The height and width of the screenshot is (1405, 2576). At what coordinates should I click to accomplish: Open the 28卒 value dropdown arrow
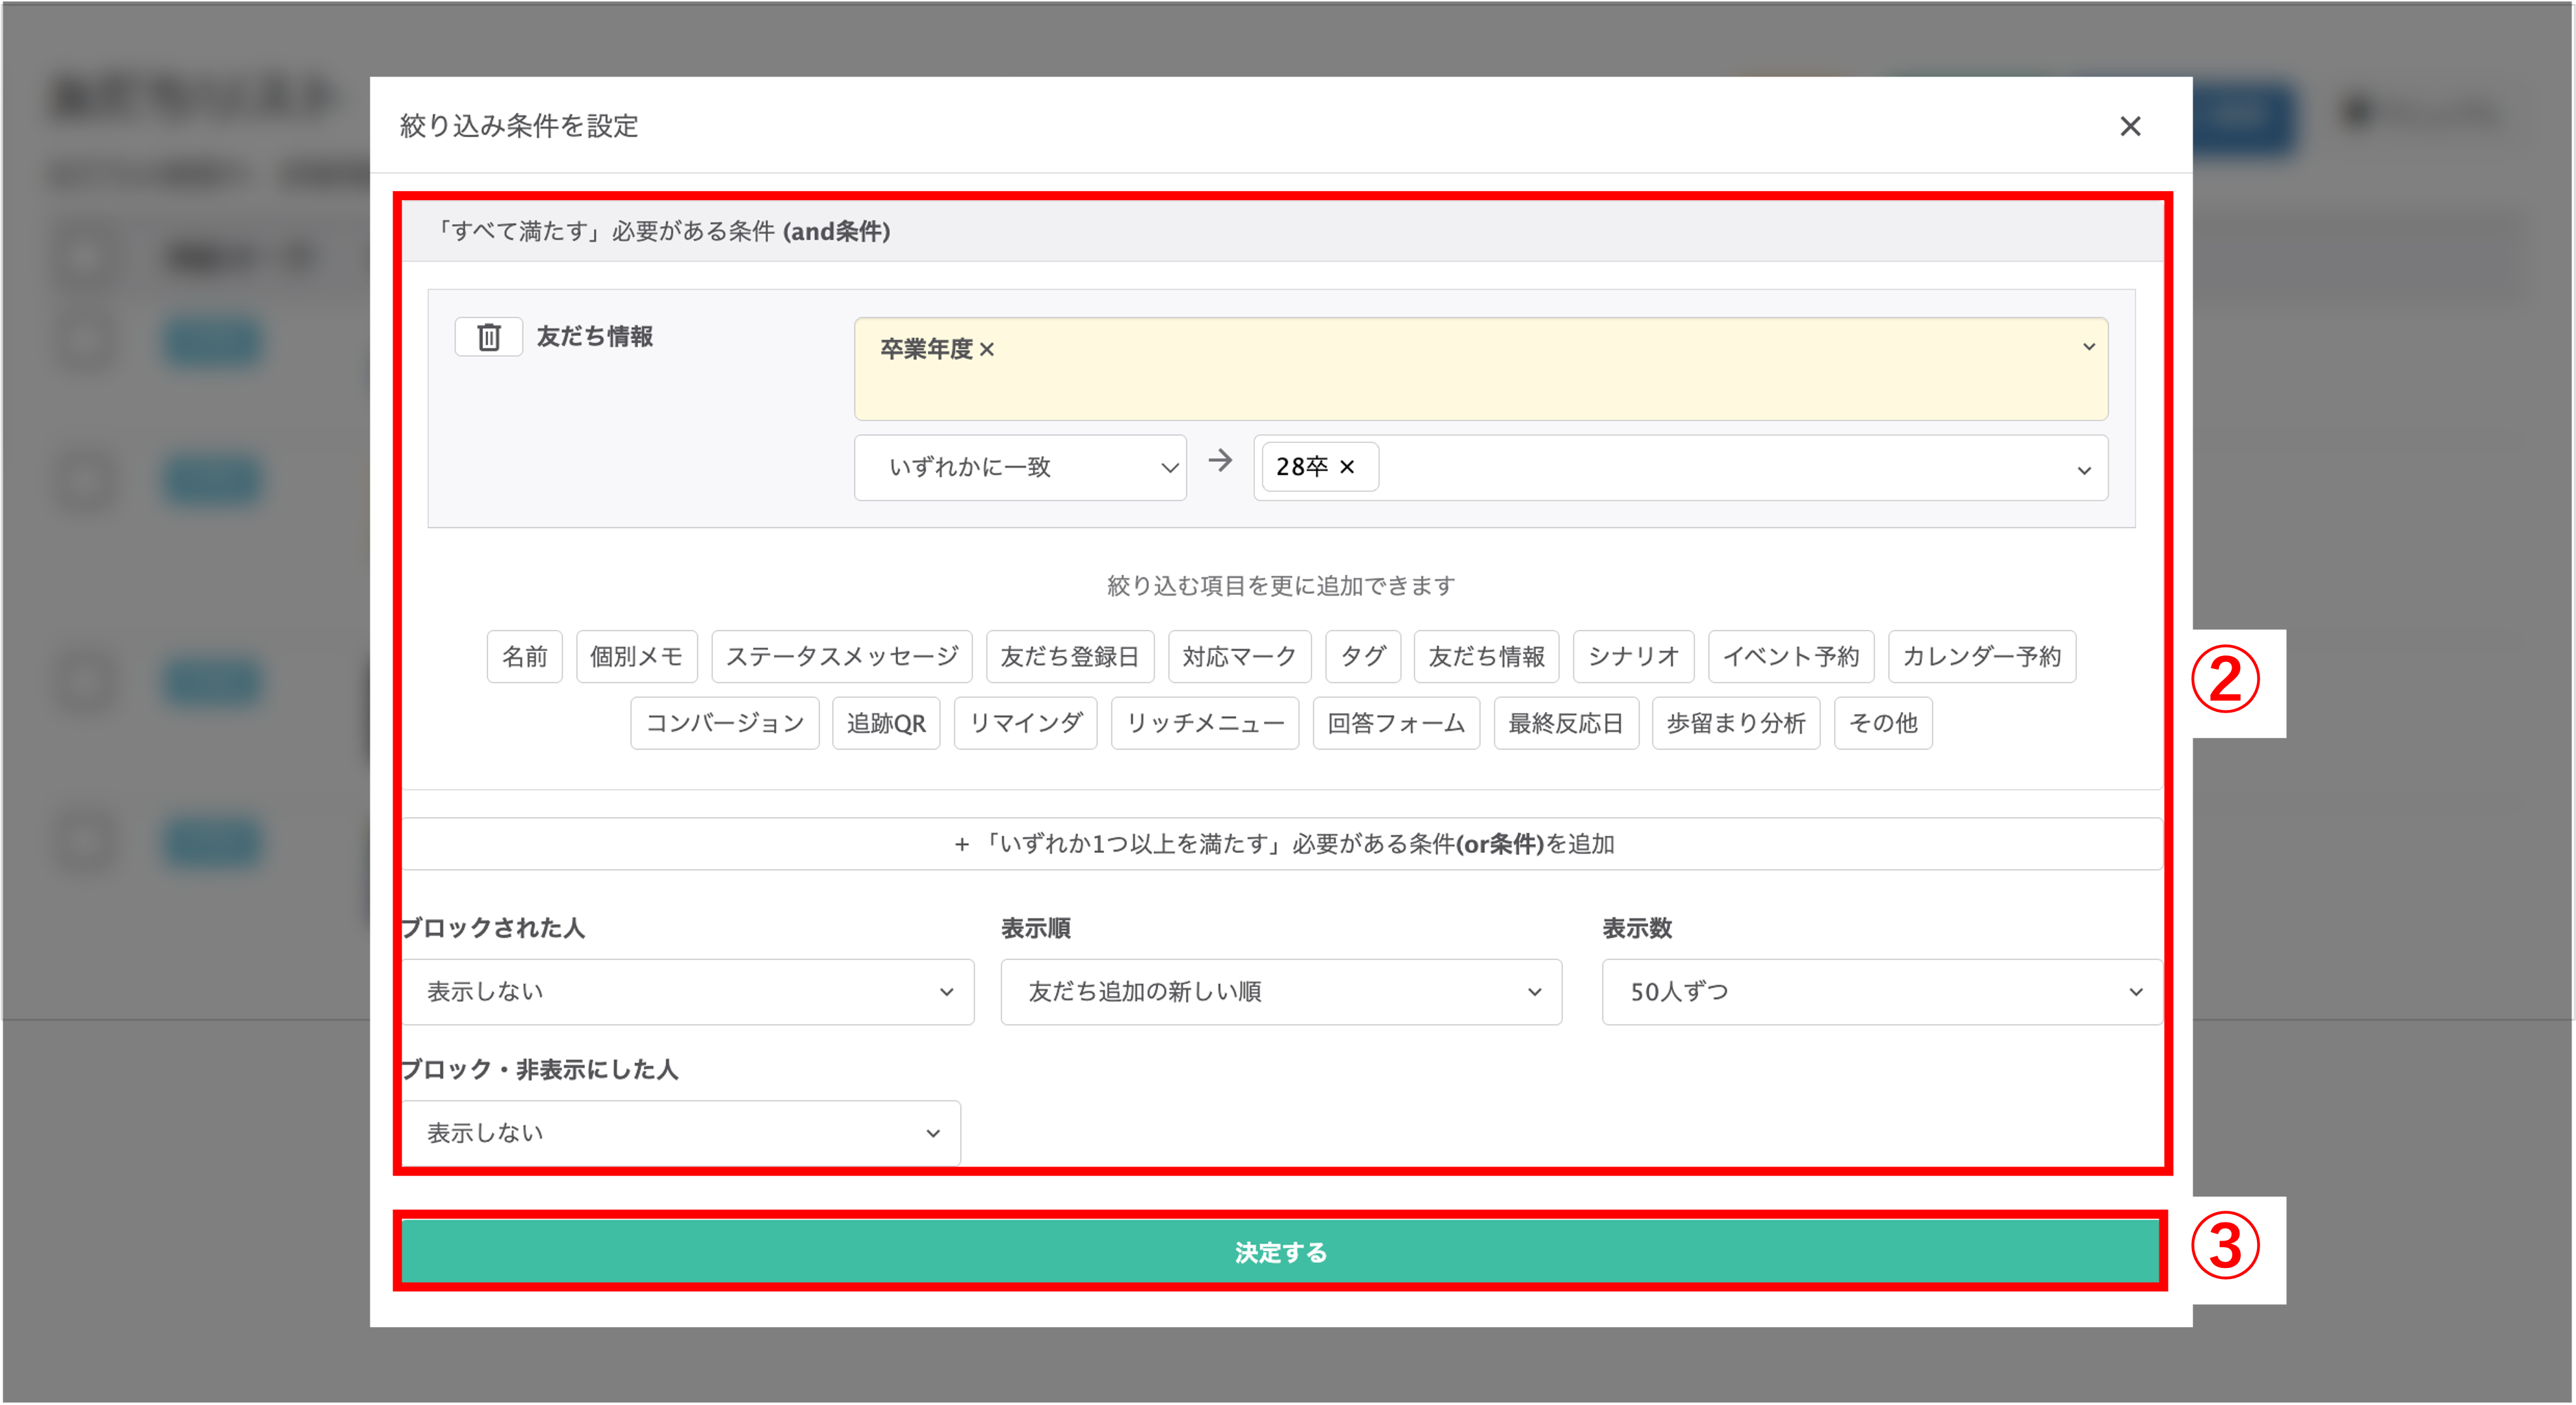click(x=2083, y=470)
